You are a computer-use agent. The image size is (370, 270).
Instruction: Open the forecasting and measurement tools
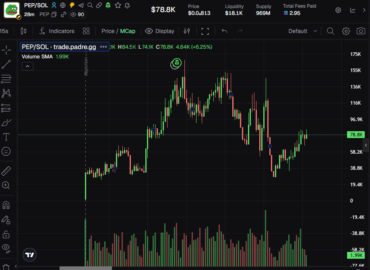click(x=6, y=108)
